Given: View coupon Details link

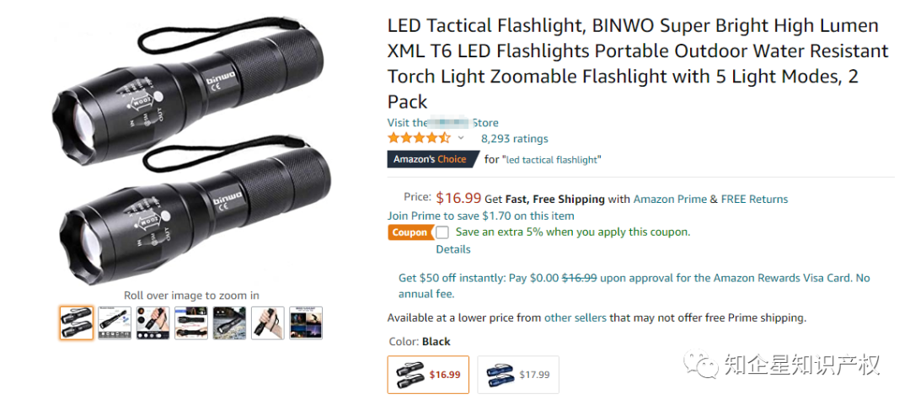Looking at the screenshot, I should [453, 249].
